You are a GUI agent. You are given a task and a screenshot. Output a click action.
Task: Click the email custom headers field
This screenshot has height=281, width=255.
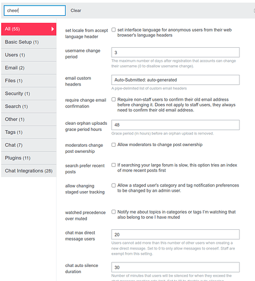click(175, 80)
